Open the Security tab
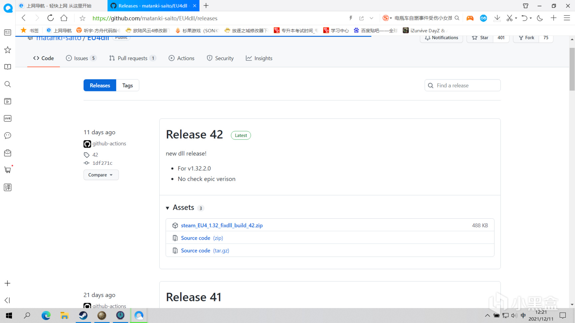Screen dimensions: 575x323 pos(220,58)
